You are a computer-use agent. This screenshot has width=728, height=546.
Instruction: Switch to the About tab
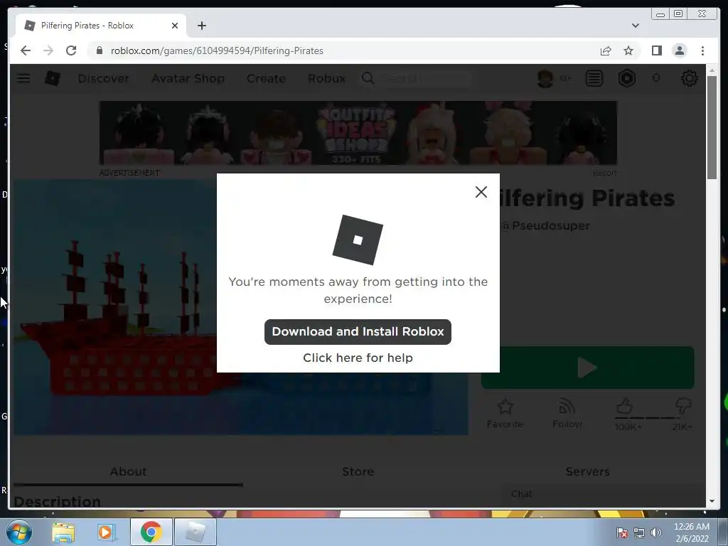(128, 472)
